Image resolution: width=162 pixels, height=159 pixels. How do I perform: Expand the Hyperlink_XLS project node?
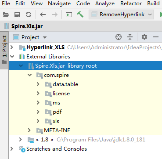point(12,47)
